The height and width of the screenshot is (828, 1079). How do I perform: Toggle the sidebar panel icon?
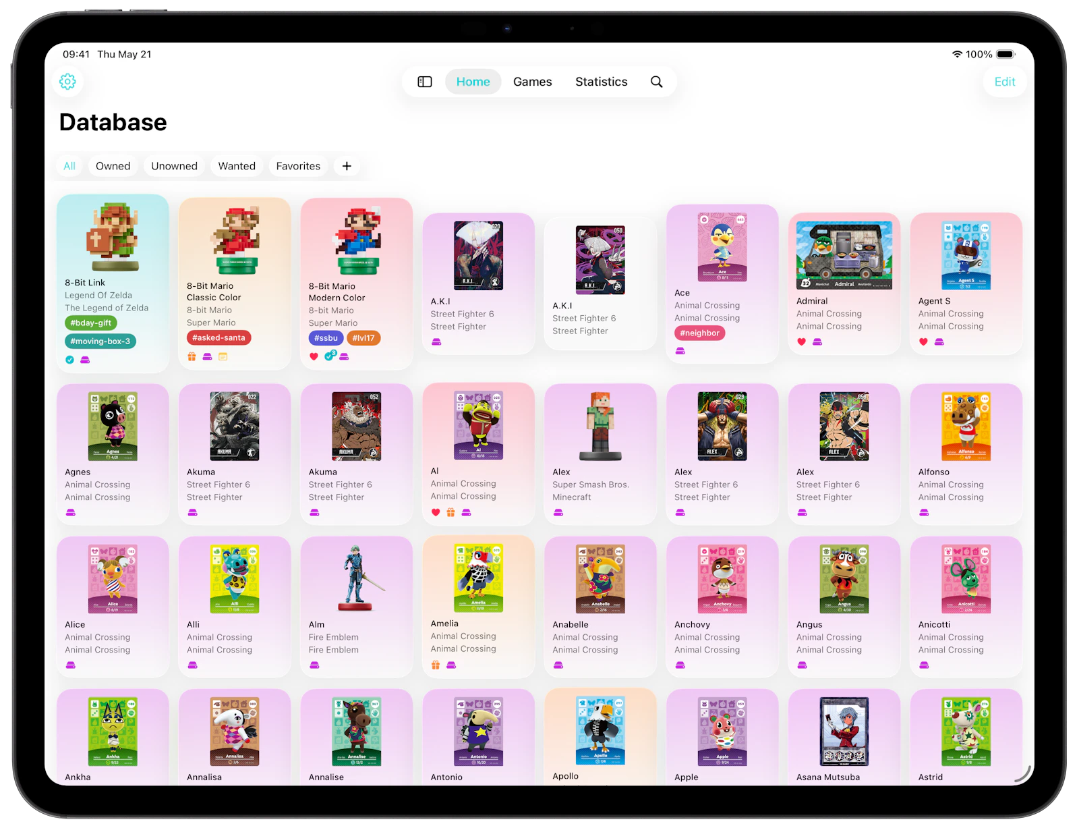[424, 82]
